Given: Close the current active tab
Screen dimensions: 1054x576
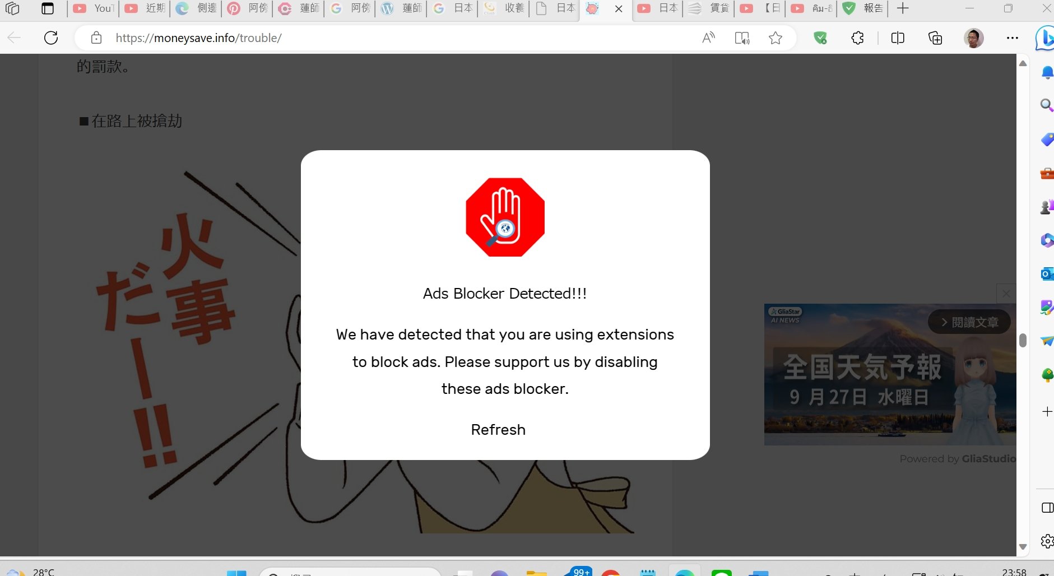Looking at the screenshot, I should (x=619, y=9).
